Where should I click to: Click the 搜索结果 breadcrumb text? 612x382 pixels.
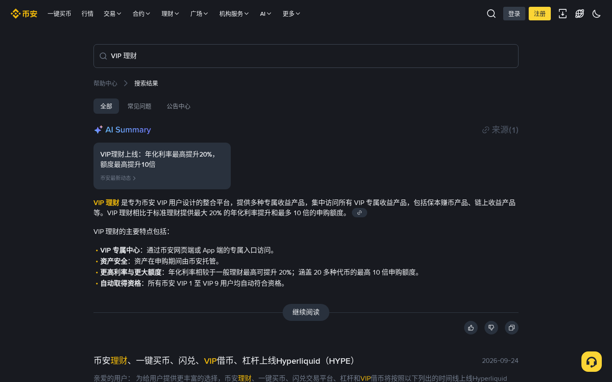pyautogui.click(x=146, y=83)
